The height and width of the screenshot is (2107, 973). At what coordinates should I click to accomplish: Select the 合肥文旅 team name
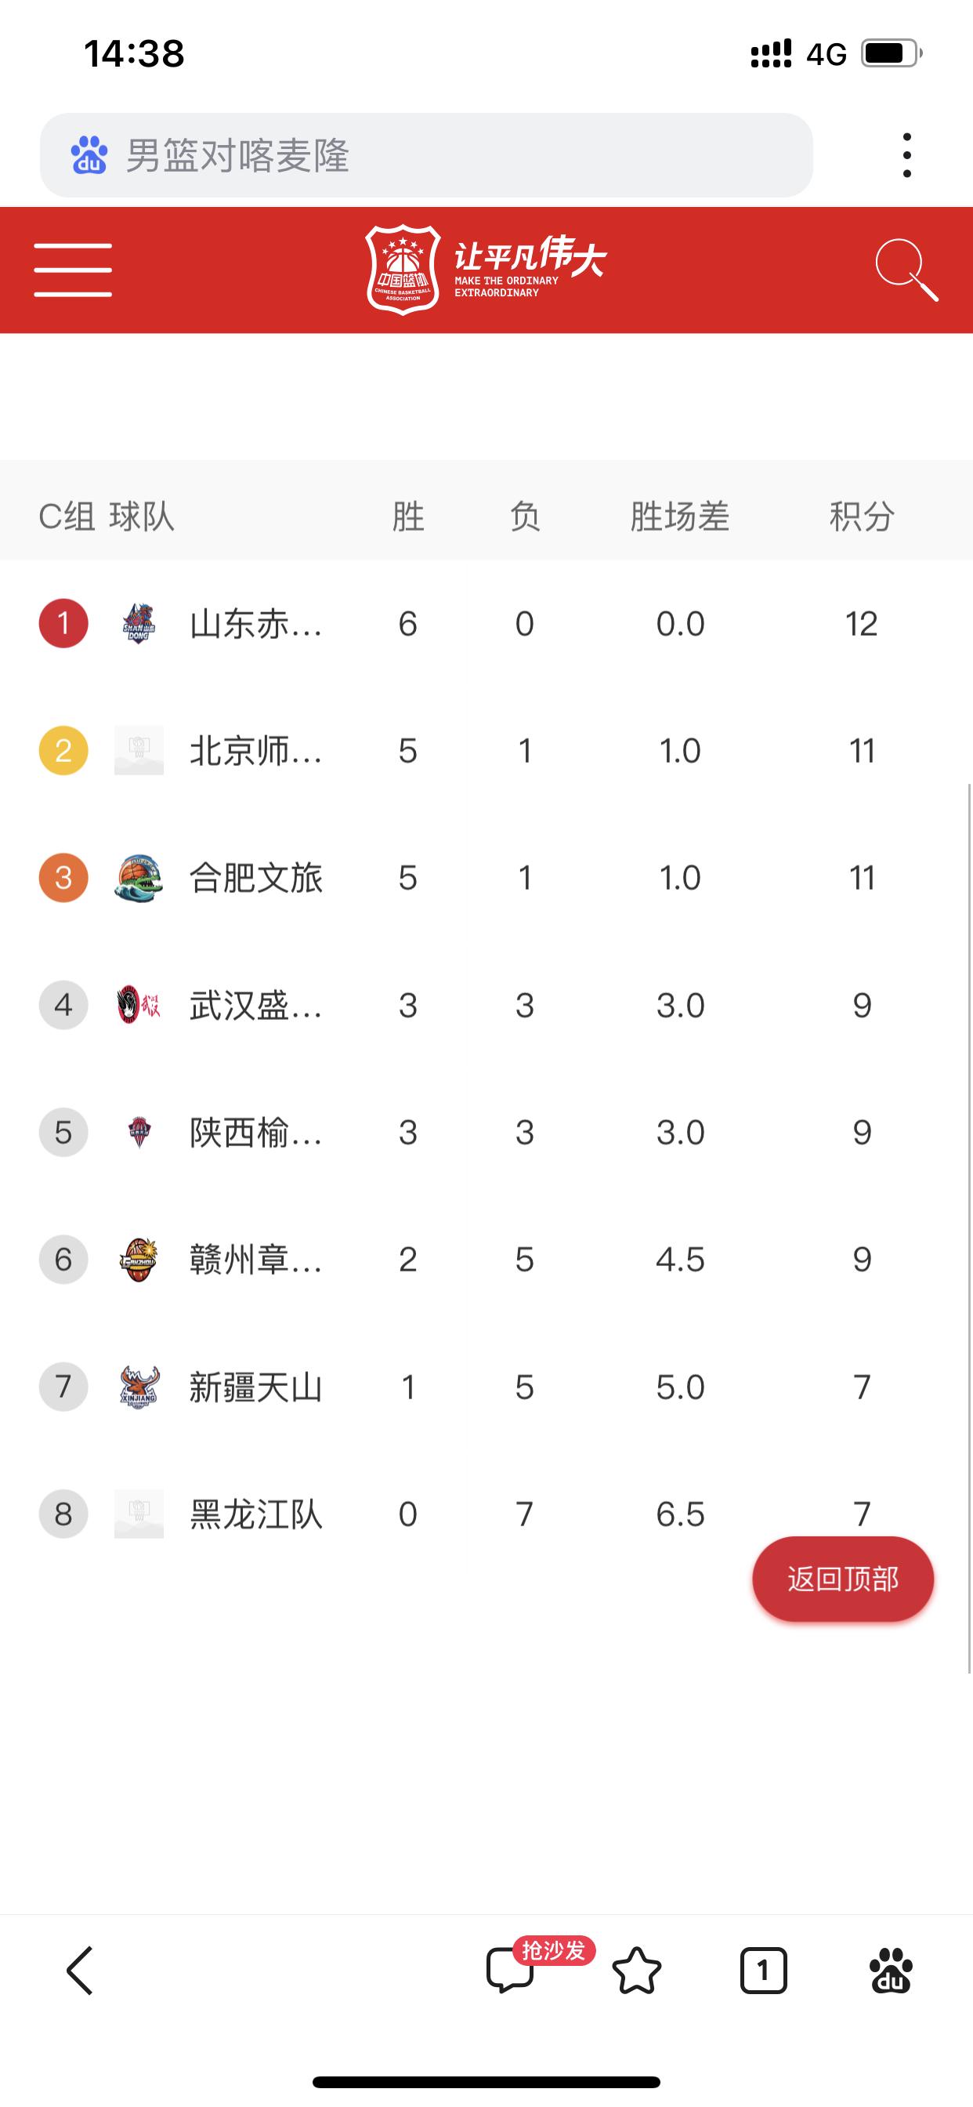256,878
